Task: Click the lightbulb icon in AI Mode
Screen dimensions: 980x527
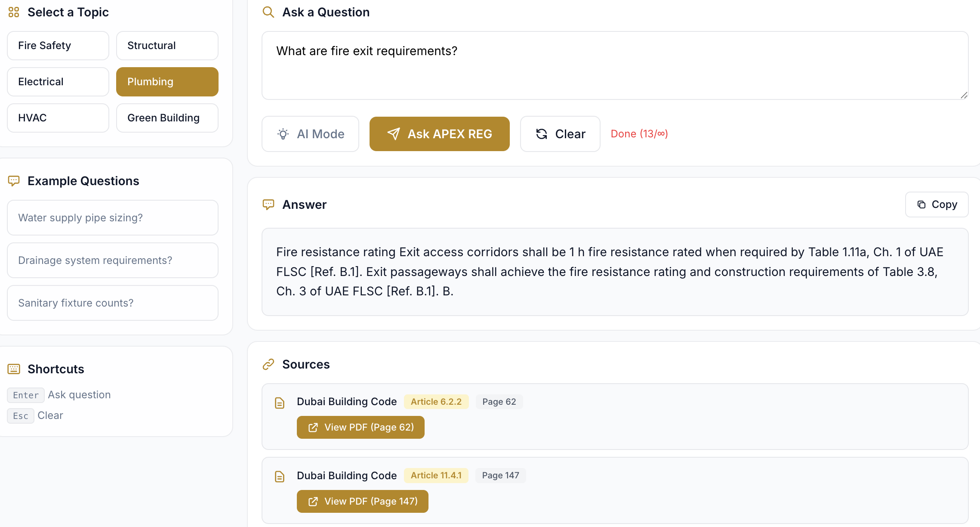Action: coord(283,134)
